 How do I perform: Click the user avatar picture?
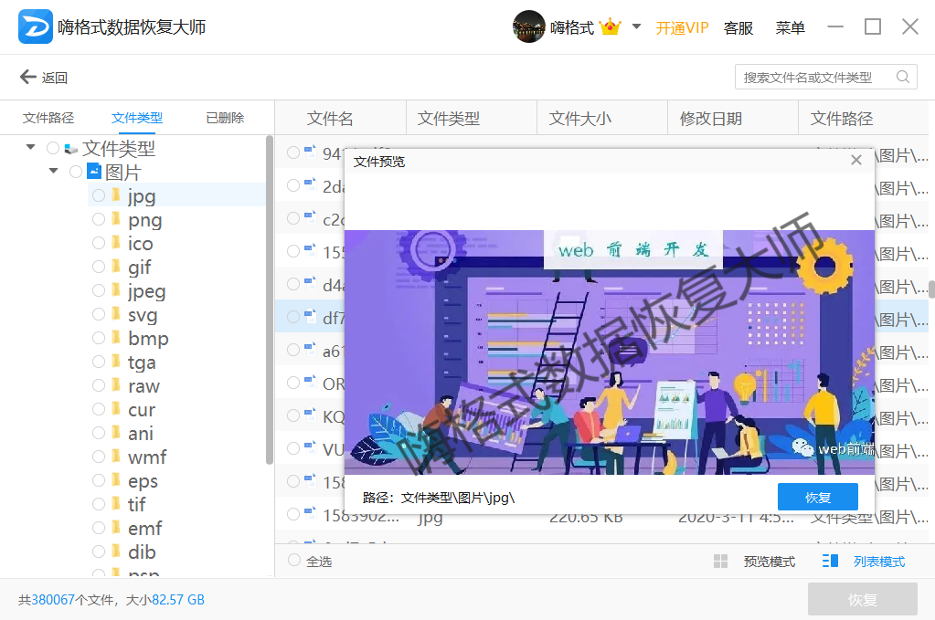[528, 26]
